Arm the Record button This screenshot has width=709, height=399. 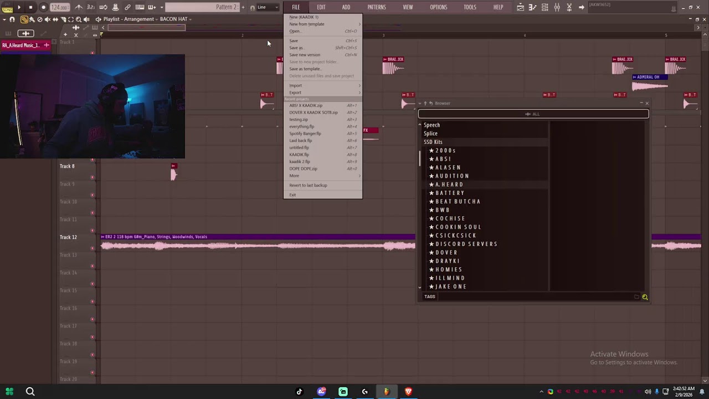pyautogui.click(x=43, y=7)
